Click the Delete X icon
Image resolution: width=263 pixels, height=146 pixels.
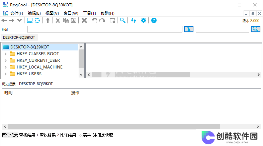84,20
